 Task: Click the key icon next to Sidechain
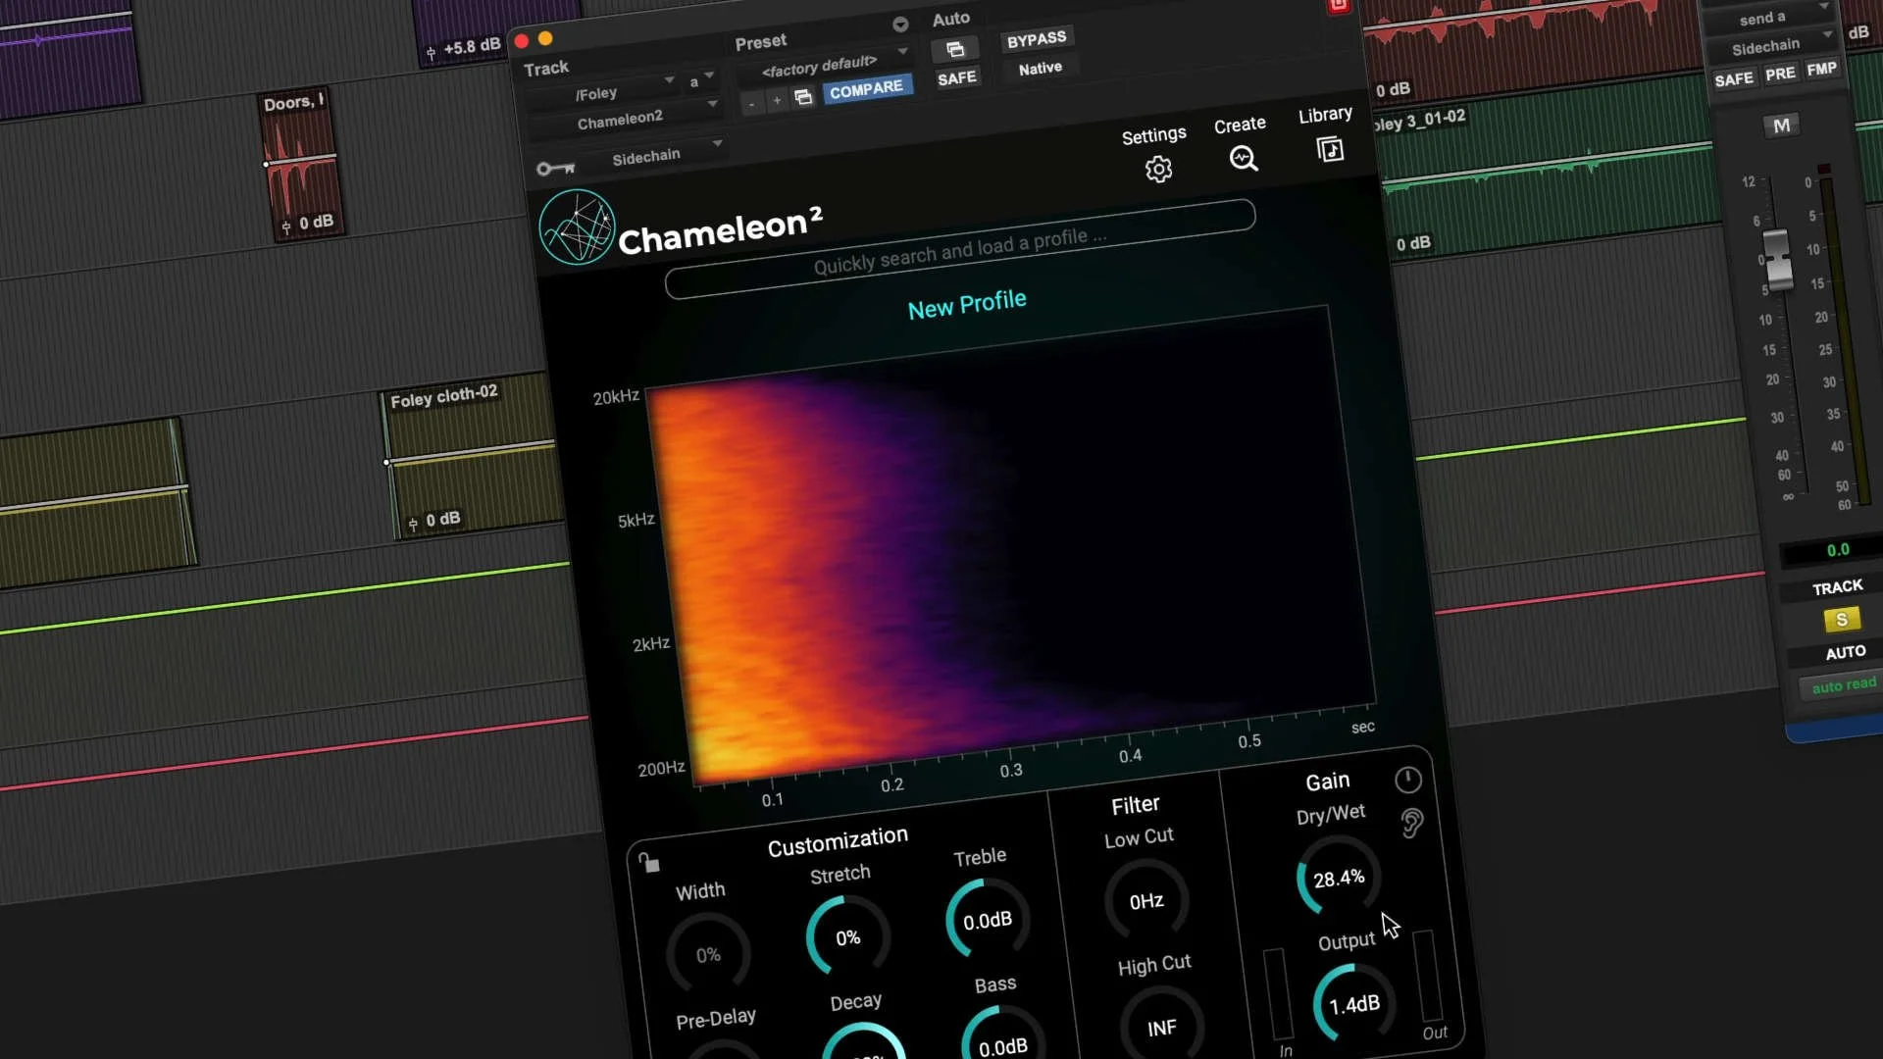click(x=555, y=168)
